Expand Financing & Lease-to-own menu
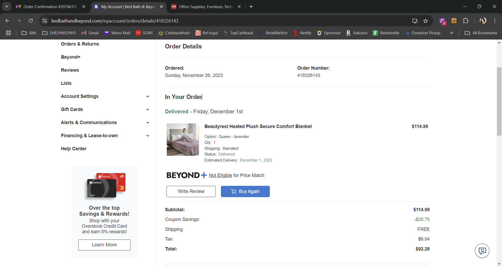This screenshot has height=267, width=502. [105, 136]
